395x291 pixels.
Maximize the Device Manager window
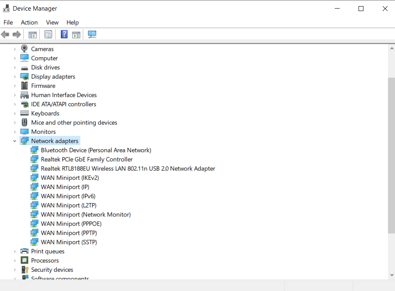361,9
